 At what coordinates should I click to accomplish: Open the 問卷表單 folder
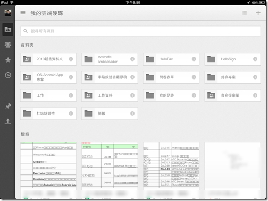pyautogui.click(x=171, y=77)
